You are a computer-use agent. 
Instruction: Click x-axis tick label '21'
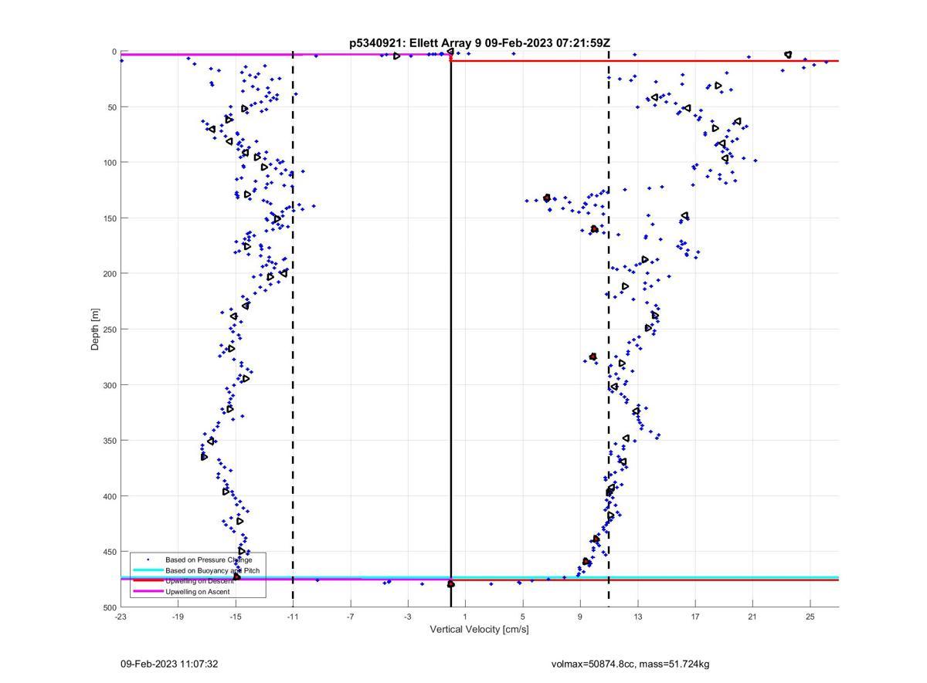(752, 617)
